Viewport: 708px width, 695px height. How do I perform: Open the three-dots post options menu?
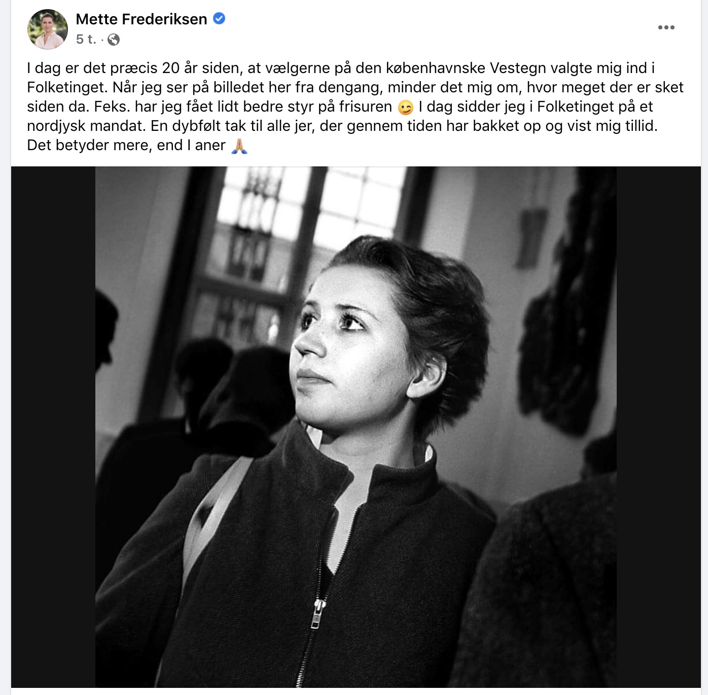click(666, 27)
